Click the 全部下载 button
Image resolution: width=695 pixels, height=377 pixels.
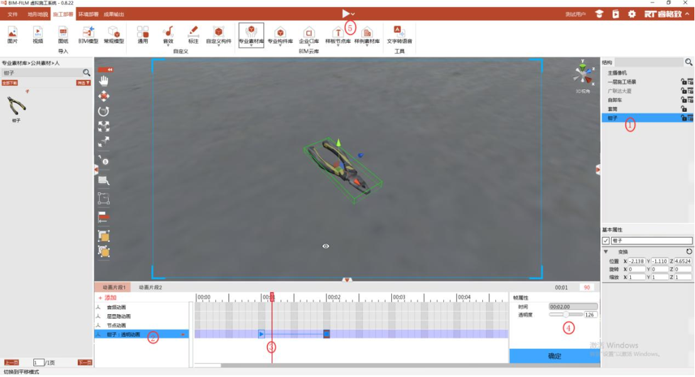10,83
